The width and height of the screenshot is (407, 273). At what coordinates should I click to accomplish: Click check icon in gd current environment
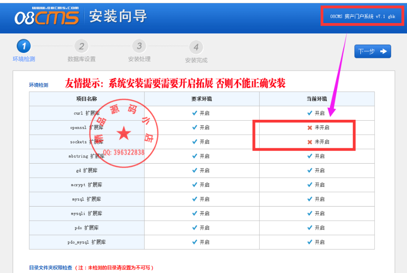pyautogui.click(x=310, y=170)
